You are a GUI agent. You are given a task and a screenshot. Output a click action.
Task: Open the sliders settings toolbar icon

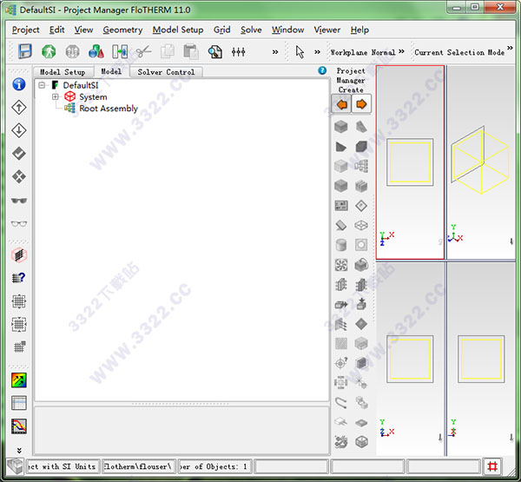click(239, 52)
